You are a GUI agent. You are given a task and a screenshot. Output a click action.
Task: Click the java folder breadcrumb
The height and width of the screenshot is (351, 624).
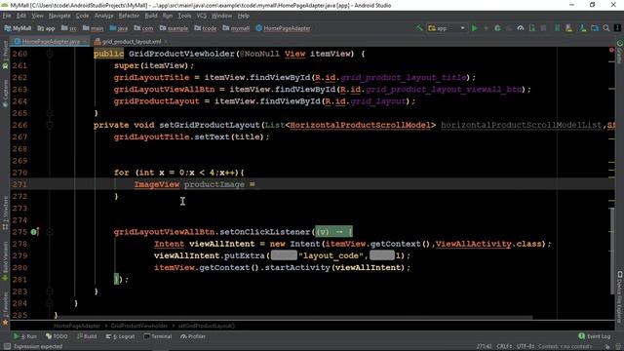119,28
